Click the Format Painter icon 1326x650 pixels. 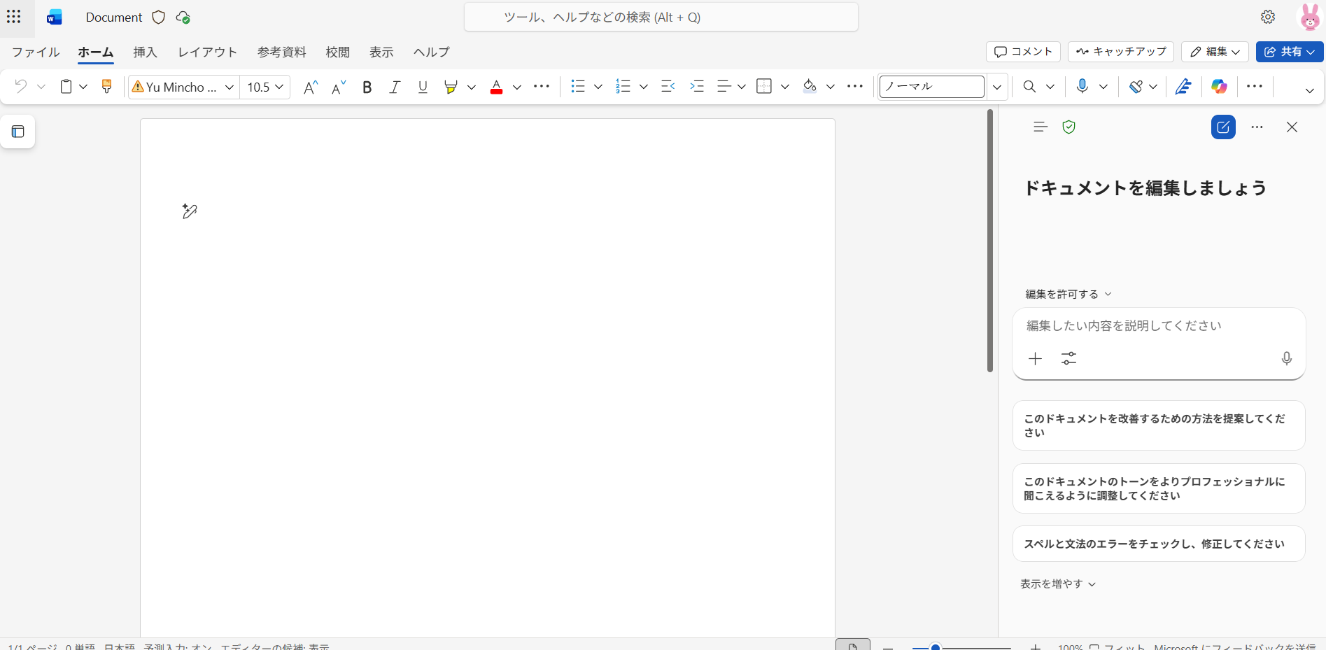tap(106, 87)
